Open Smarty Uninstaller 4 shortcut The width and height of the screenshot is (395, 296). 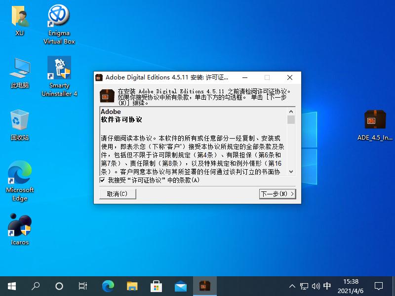pos(59,76)
